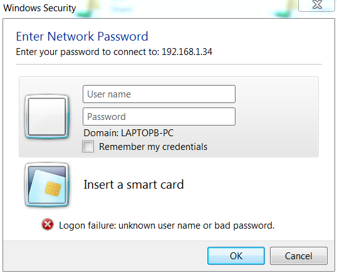Click the divider line under the connection message

click(168, 64)
